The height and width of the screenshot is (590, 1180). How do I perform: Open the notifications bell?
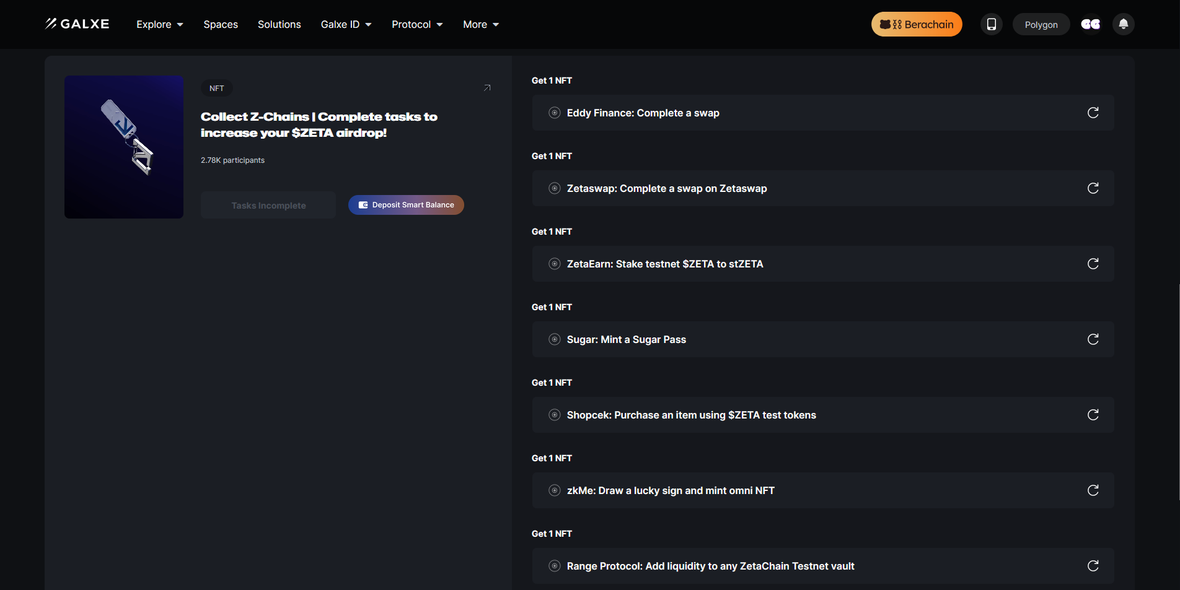tap(1123, 24)
